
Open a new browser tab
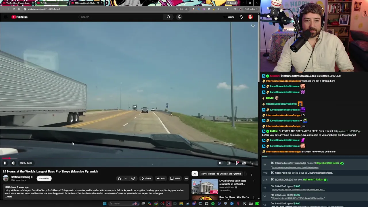(x=107, y=3)
